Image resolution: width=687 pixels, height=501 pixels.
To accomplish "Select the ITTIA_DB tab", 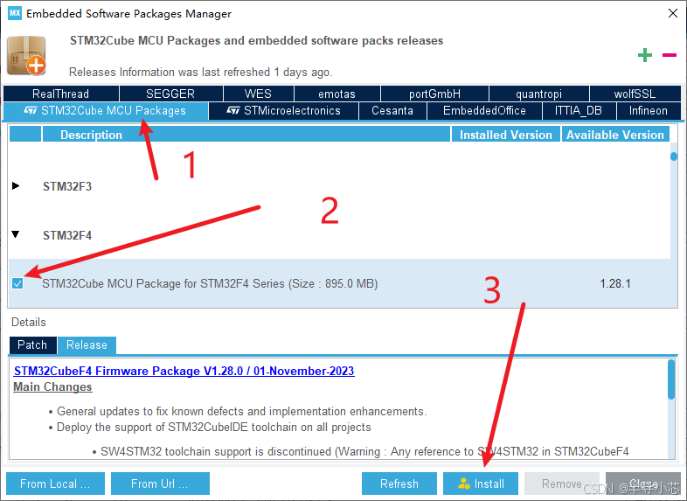I will pyautogui.click(x=579, y=111).
